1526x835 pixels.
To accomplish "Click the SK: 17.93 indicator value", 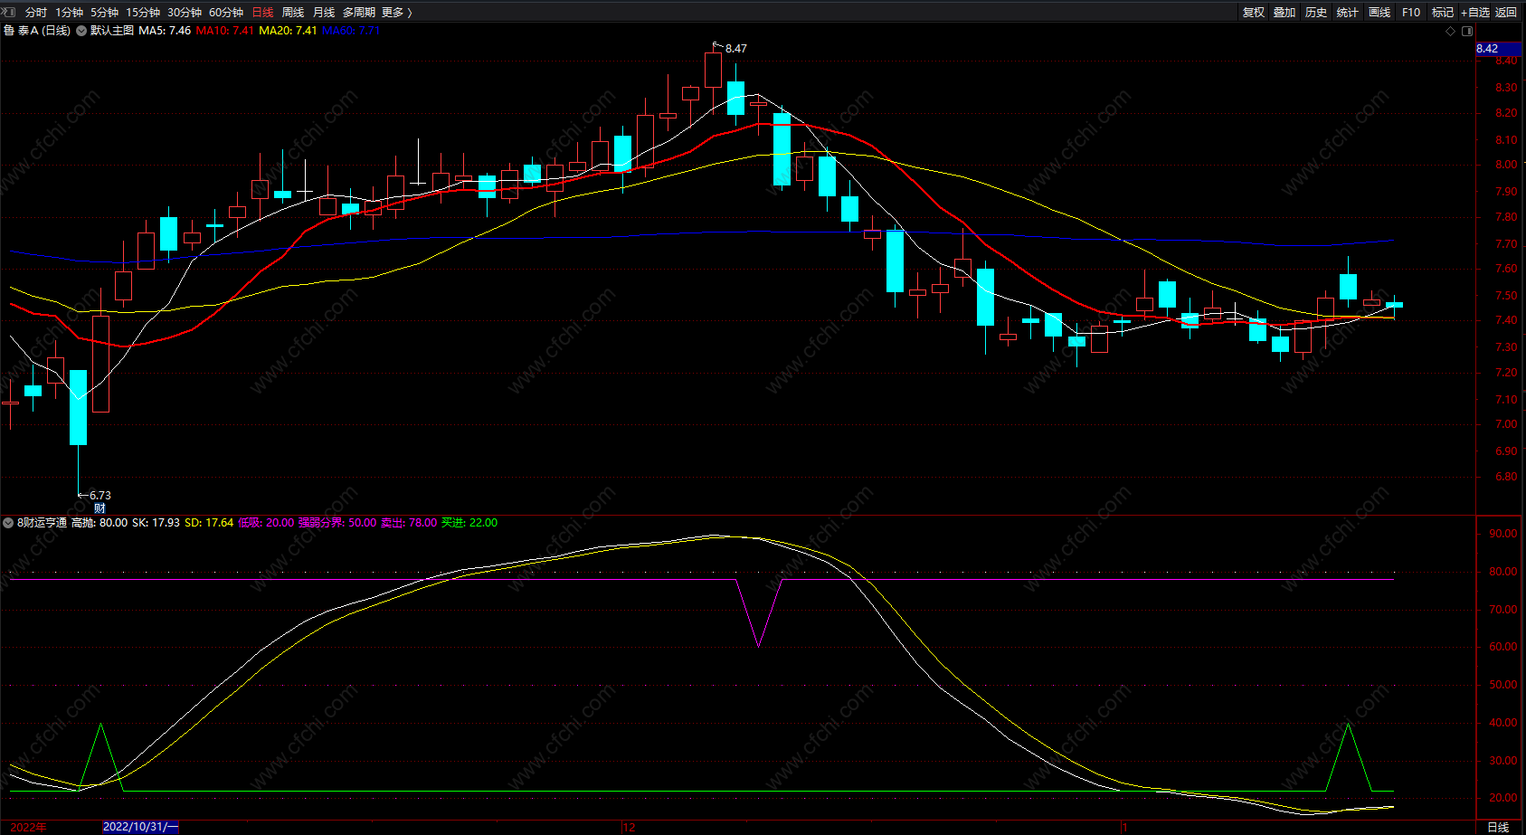I will pyautogui.click(x=156, y=523).
